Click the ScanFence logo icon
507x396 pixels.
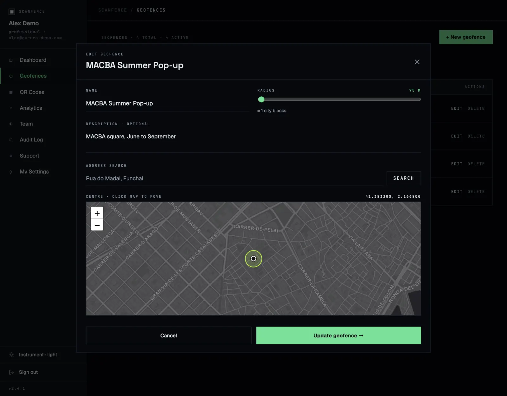[x=12, y=12]
